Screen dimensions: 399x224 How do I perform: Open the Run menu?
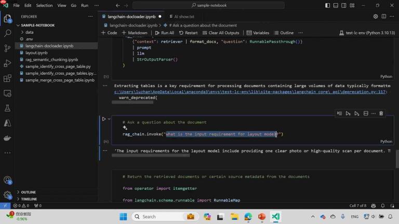(85, 5)
